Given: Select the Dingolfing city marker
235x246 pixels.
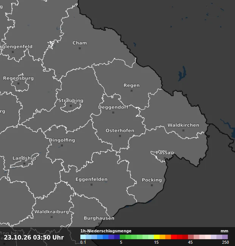Looking at the screenshot, I should click(x=62, y=146).
